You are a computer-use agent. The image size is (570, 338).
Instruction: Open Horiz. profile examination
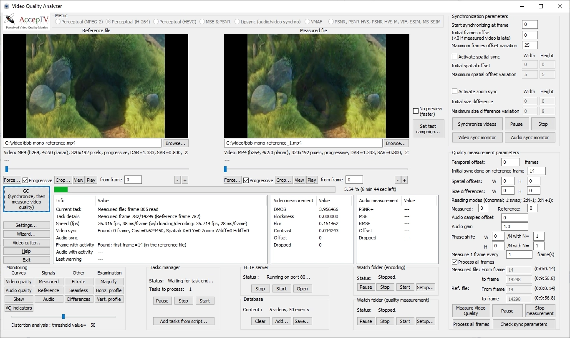click(108, 290)
